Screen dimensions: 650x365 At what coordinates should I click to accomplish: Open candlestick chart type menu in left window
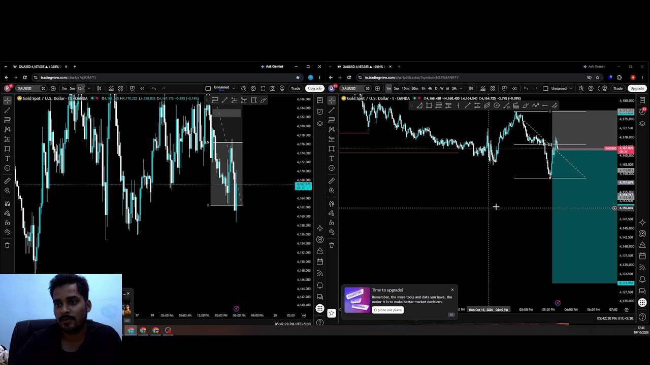click(99, 89)
